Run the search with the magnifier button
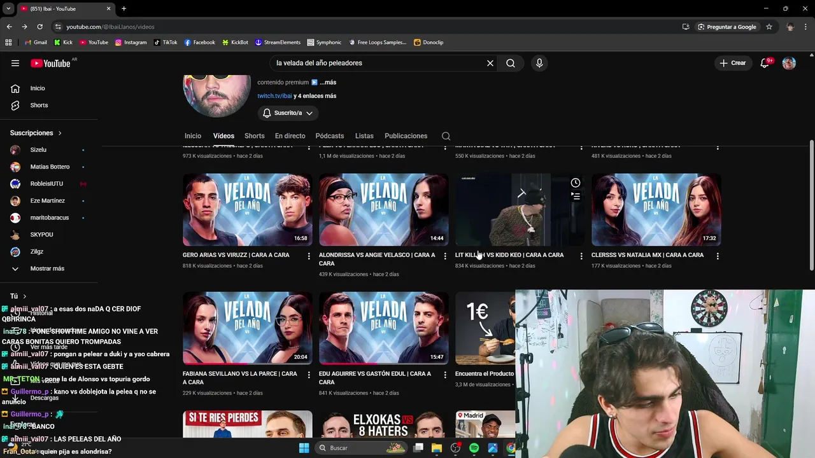This screenshot has width=815, height=458. pyautogui.click(x=511, y=63)
